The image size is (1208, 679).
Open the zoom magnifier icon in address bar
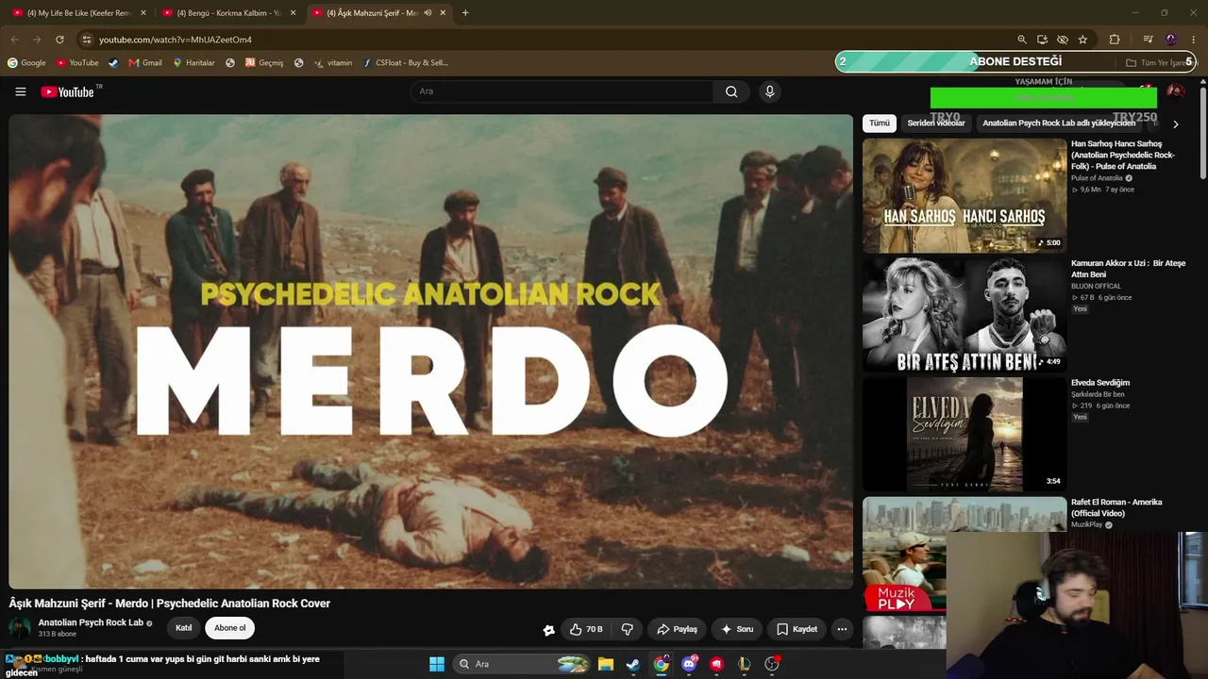coord(1022,40)
